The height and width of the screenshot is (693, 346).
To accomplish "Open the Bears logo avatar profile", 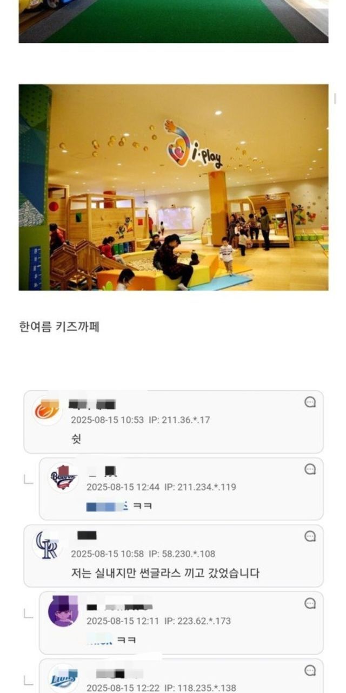I will [x=63, y=478].
